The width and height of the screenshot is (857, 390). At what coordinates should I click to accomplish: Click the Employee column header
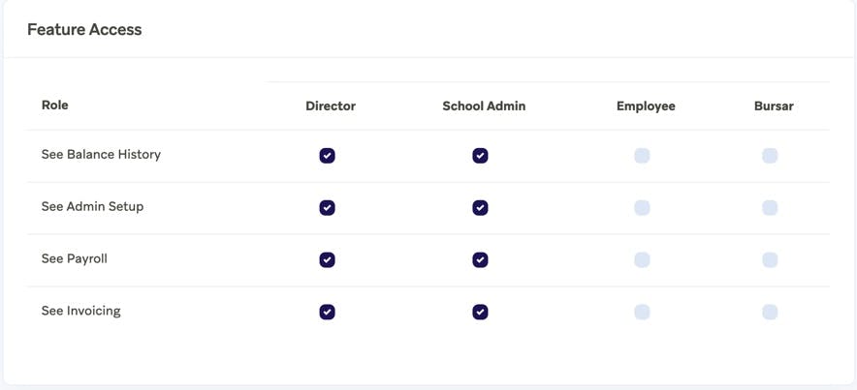(x=646, y=106)
